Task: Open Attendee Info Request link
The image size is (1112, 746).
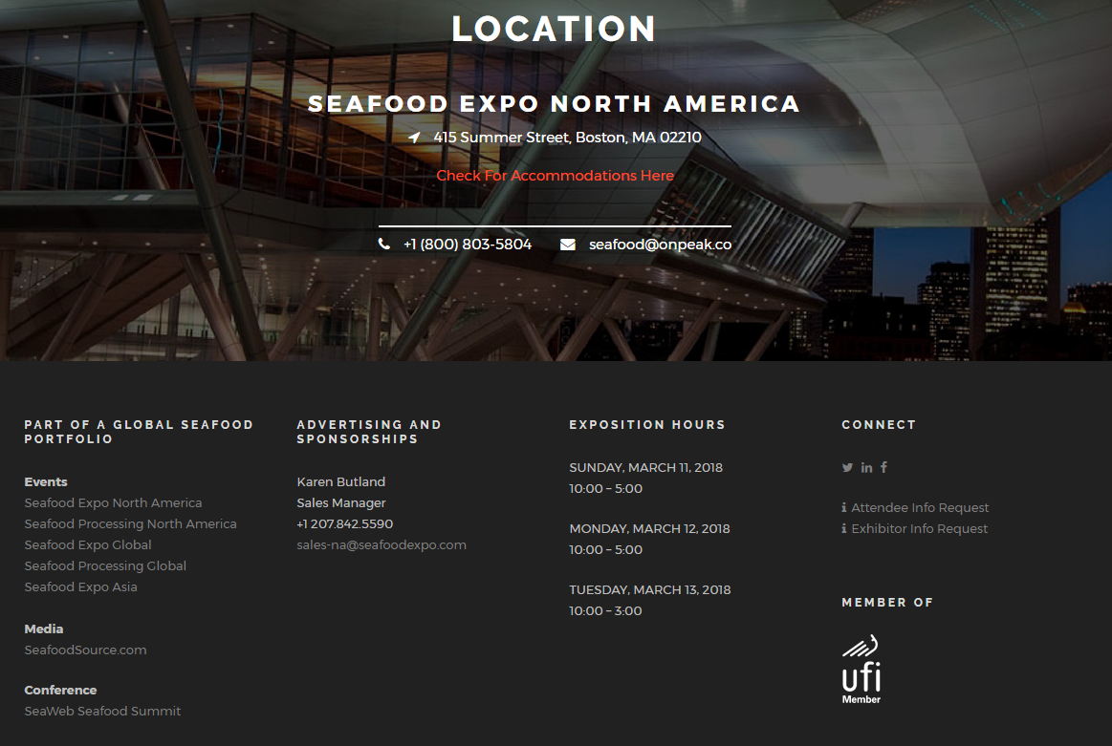Action: click(920, 508)
